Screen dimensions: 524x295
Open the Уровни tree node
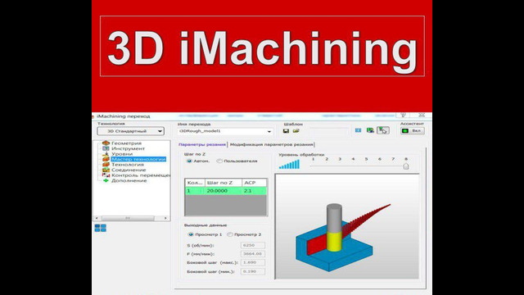(x=122, y=154)
